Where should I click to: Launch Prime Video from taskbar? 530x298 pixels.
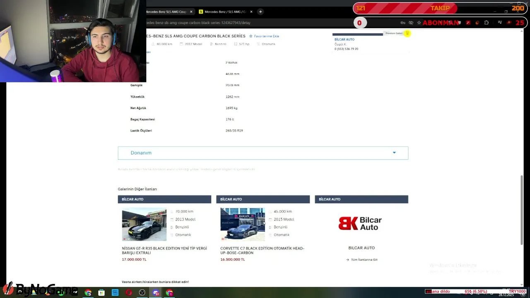point(115,293)
